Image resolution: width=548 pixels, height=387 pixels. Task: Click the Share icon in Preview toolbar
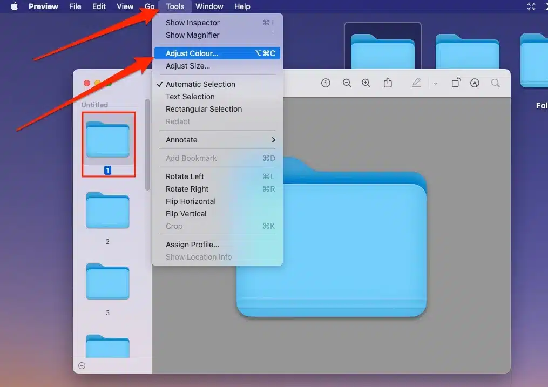[388, 83]
